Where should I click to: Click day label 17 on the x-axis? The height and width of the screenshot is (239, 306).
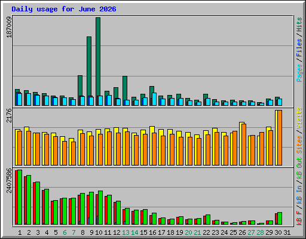click(x=161, y=232)
